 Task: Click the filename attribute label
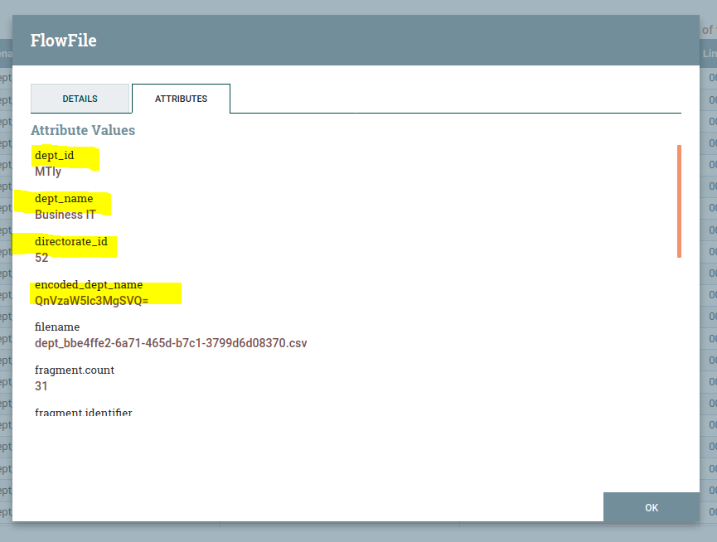[57, 327]
